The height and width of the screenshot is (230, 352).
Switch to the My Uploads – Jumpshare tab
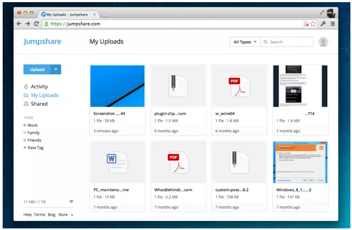(x=67, y=14)
